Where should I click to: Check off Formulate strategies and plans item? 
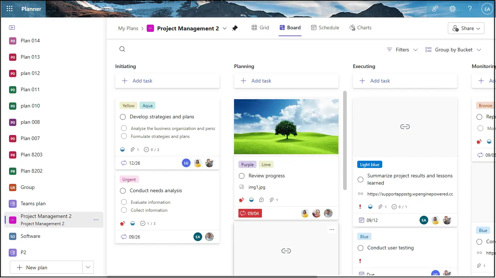coord(124,136)
